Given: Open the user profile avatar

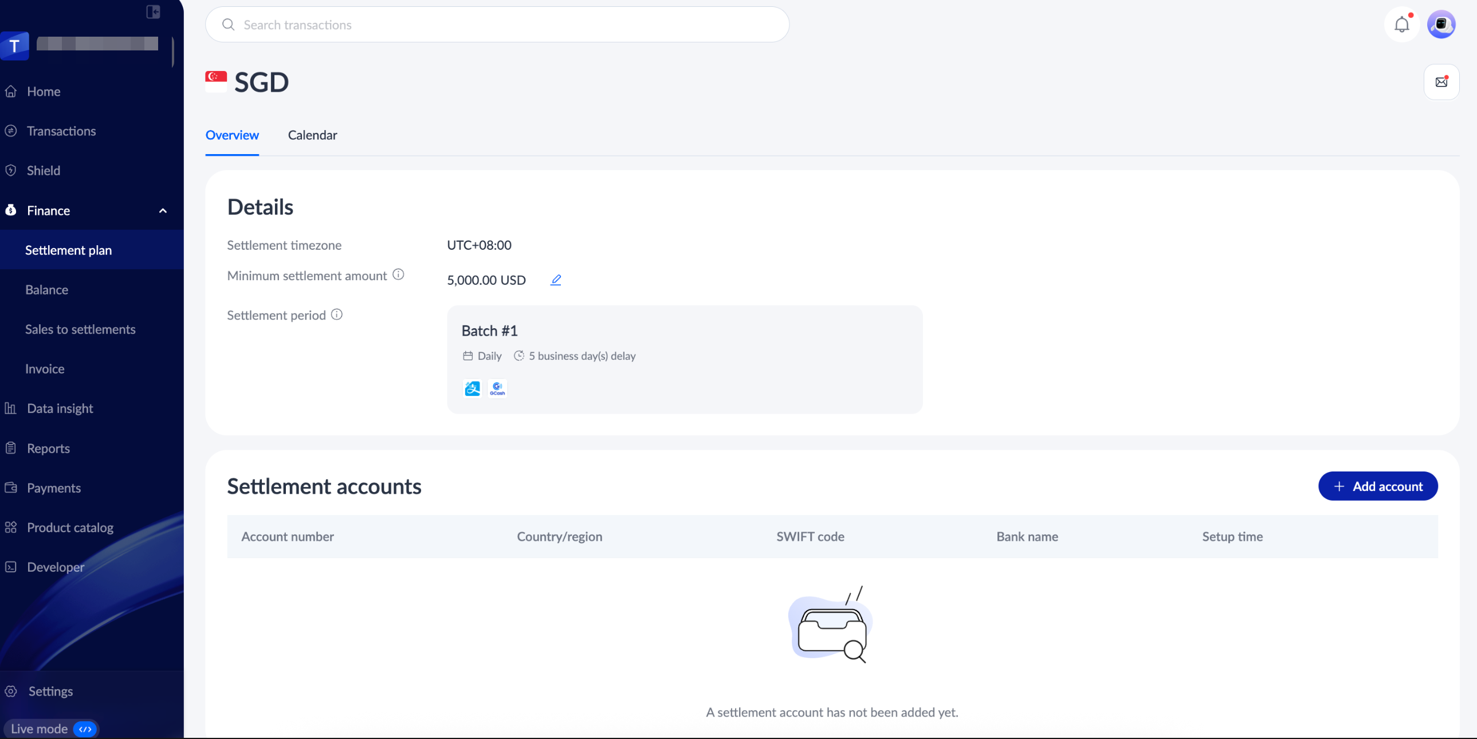Looking at the screenshot, I should (x=1441, y=24).
